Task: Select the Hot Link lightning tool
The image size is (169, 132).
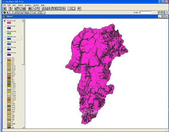Action: [30, 12]
